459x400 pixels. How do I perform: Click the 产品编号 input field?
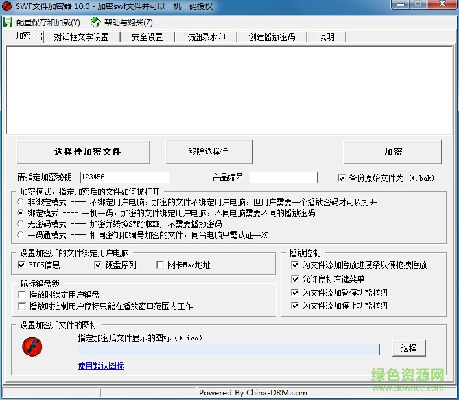pyautogui.click(x=283, y=177)
